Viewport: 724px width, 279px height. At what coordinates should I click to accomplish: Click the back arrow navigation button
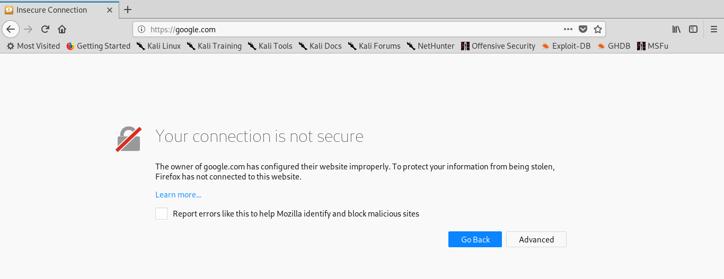point(11,29)
